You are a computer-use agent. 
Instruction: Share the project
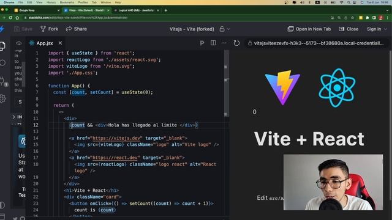point(76,29)
